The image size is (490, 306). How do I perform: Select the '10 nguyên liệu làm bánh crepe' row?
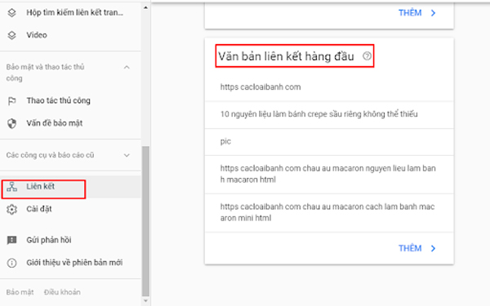(329, 114)
